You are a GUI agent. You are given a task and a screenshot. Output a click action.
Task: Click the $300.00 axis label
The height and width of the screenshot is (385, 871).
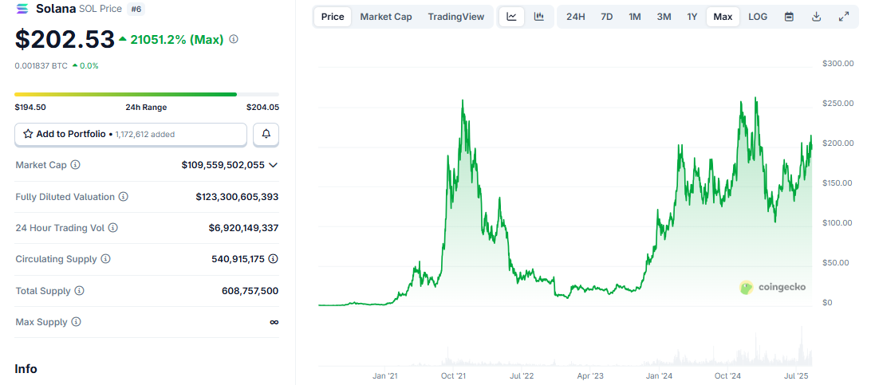point(837,63)
